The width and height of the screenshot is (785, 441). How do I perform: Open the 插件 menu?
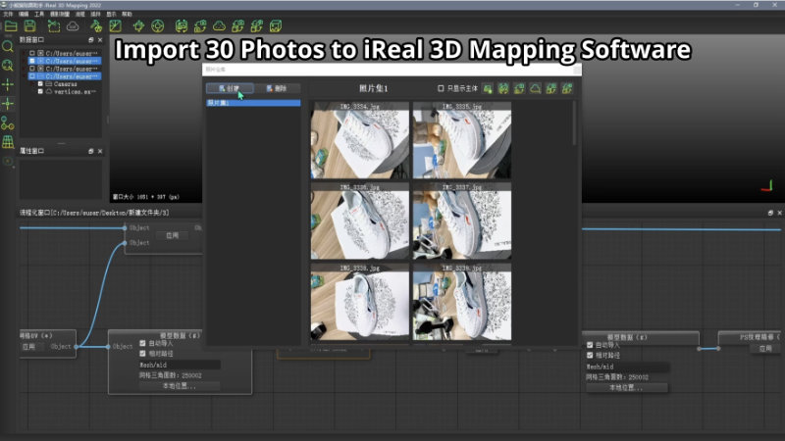pos(95,14)
